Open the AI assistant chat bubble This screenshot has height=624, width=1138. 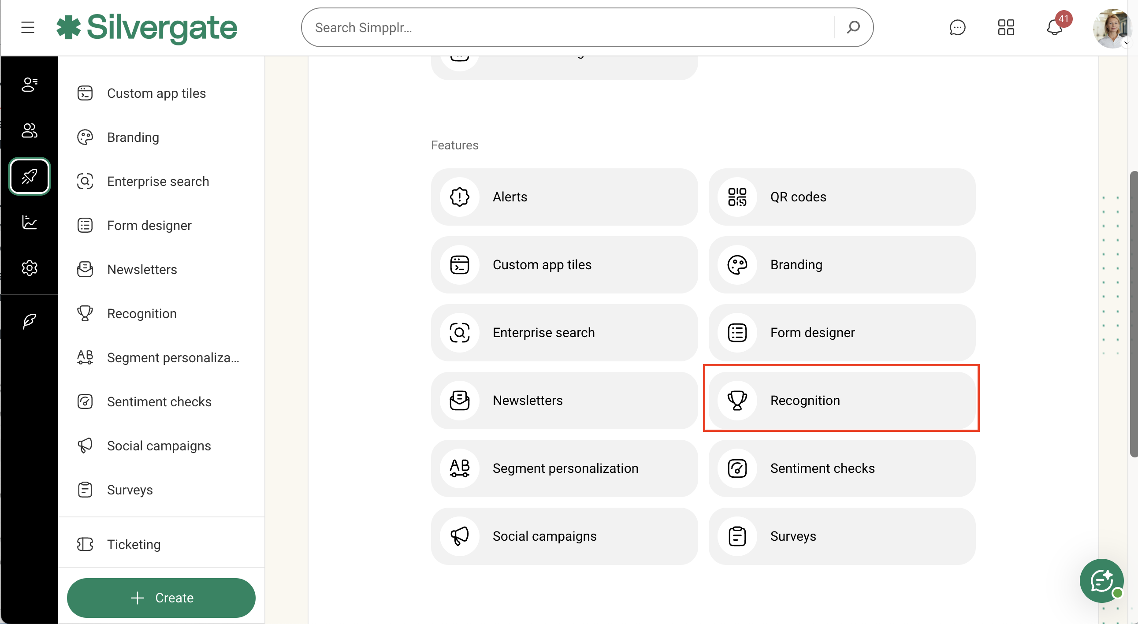1101,580
